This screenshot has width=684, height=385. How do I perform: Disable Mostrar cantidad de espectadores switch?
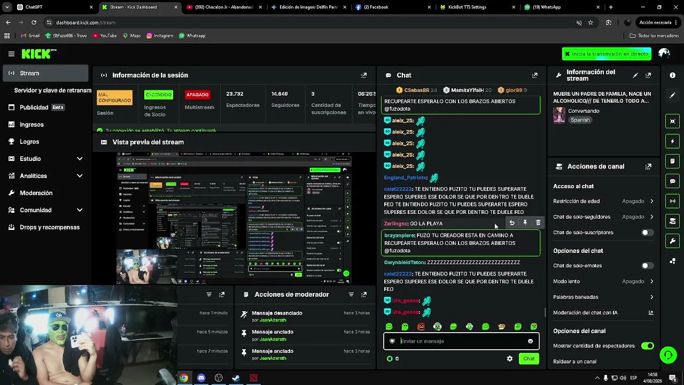tap(647, 346)
